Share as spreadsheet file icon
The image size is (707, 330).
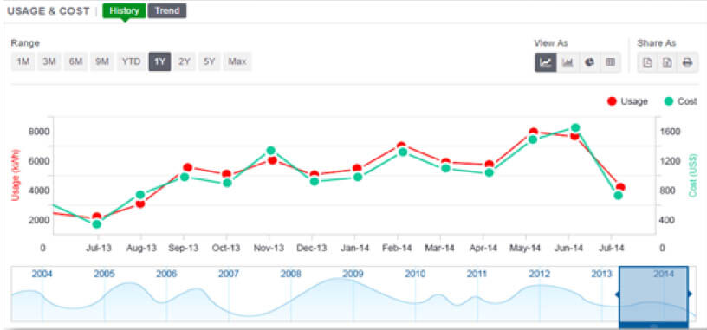point(667,62)
